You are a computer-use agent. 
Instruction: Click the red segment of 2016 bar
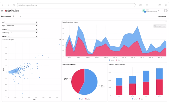(146, 89)
